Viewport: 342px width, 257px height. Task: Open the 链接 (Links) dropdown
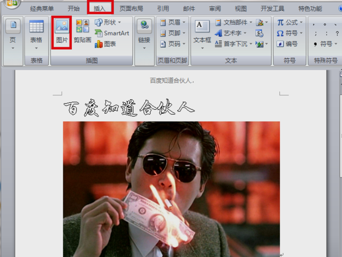pyautogui.click(x=144, y=34)
